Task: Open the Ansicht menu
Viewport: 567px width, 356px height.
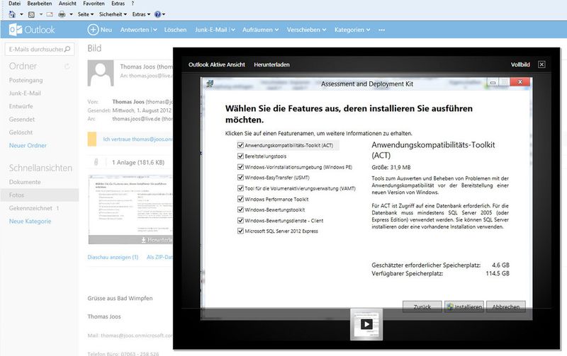Action: point(67,4)
